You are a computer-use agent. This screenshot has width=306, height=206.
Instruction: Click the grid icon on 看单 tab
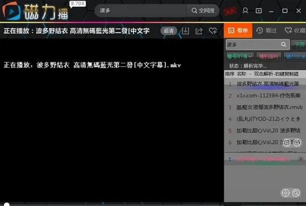click(x=231, y=31)
